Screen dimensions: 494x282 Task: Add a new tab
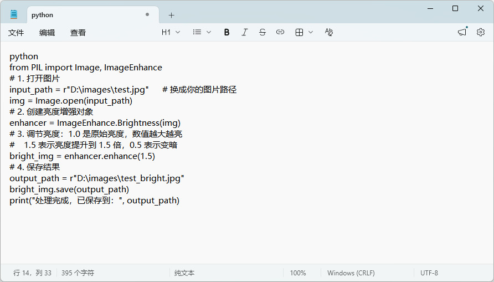coord(171,15)
